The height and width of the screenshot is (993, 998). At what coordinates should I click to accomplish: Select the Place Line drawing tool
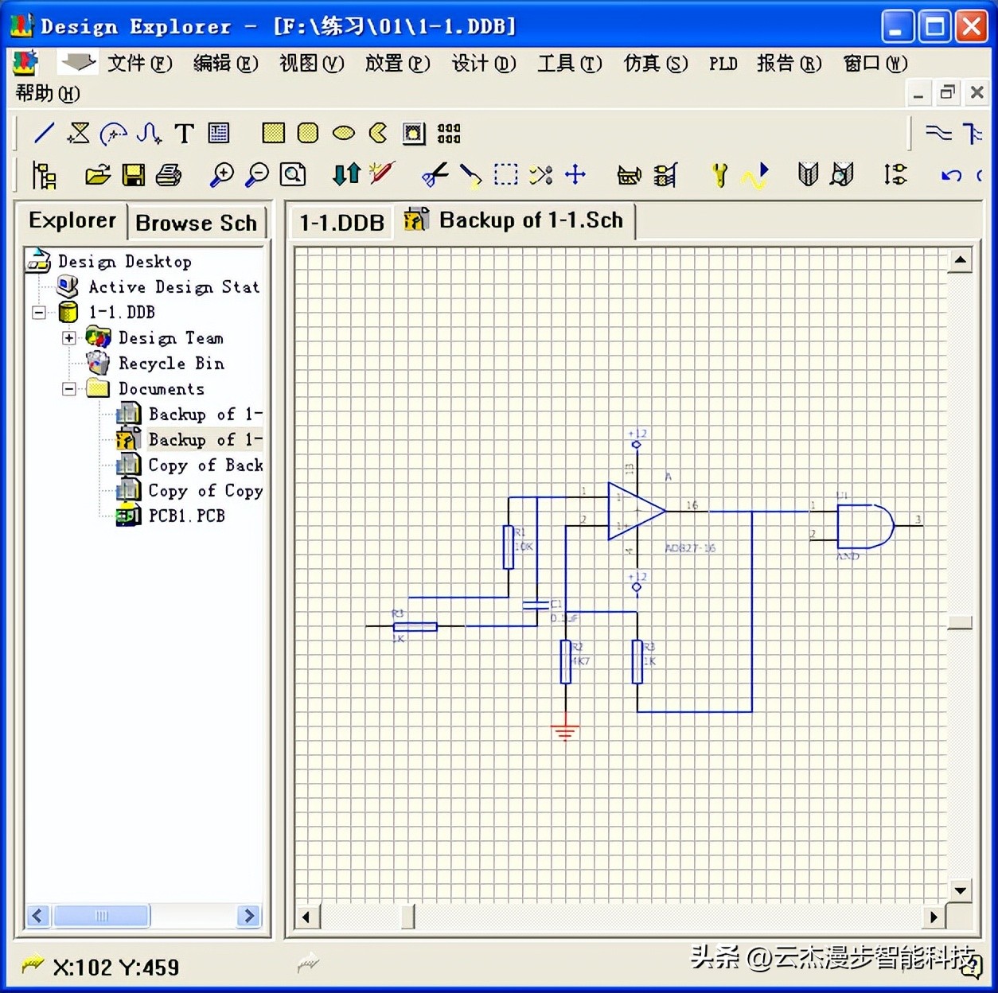(x=44, y=133)
